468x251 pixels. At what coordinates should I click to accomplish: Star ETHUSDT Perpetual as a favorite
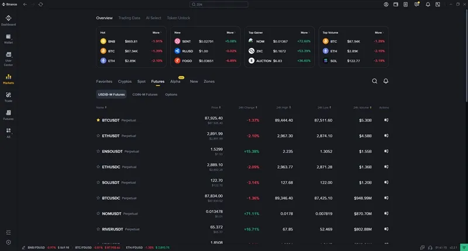(x=98, y=135)
